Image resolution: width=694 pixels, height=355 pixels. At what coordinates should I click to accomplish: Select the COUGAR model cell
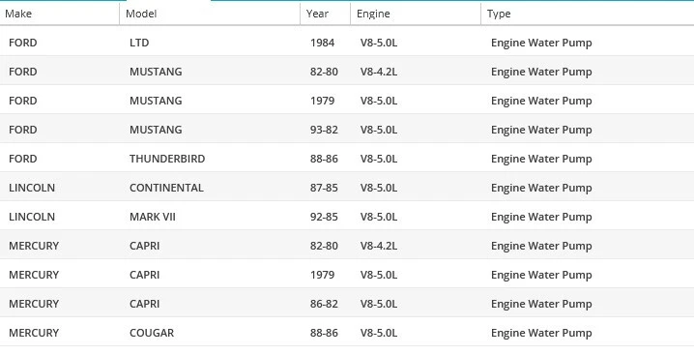(x=152, y=333)
